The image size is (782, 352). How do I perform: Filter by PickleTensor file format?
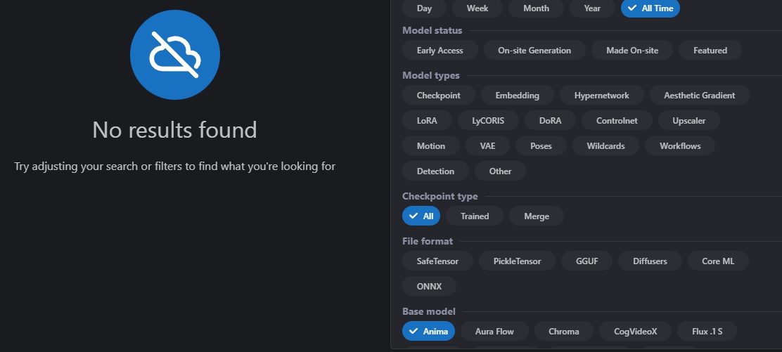tap(517, 261)
